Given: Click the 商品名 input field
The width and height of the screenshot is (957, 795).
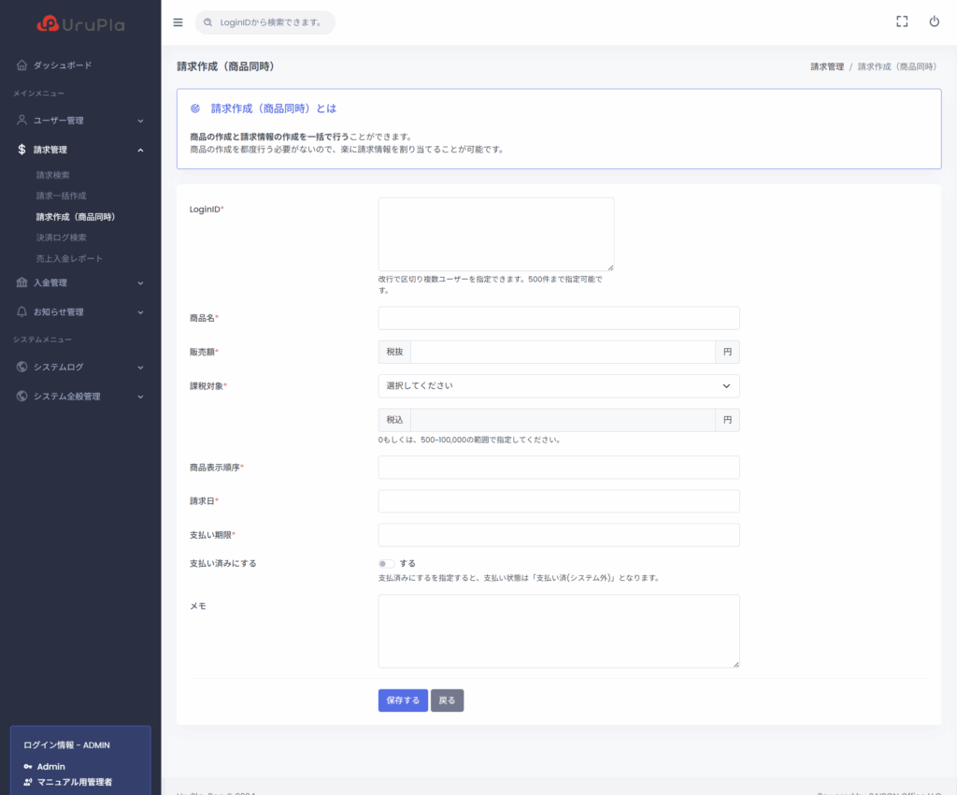Looking at the screenshot, I should point(558,318).
